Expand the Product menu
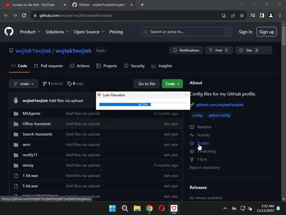This screenshot has width=286, height=215. coord(30,32)
